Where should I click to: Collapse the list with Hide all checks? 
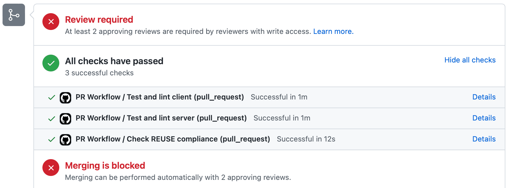click(470, 60)
